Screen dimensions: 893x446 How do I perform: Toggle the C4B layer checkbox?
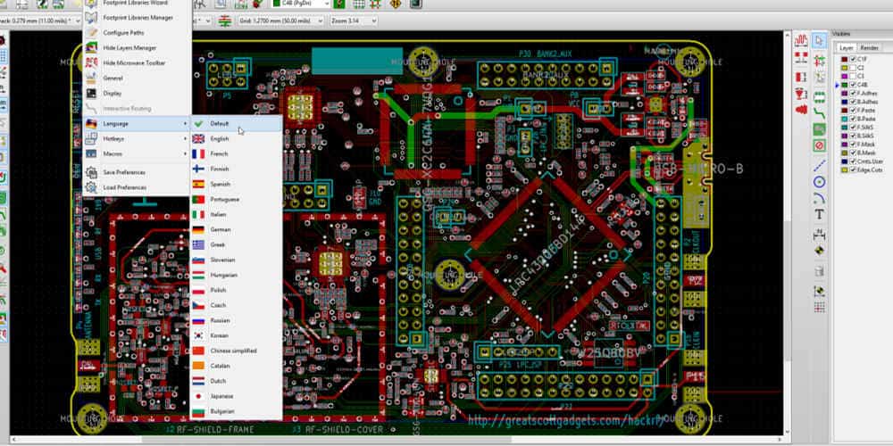[853, 85]
